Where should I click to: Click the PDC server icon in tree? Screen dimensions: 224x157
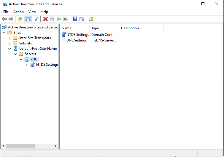[27, 59]
